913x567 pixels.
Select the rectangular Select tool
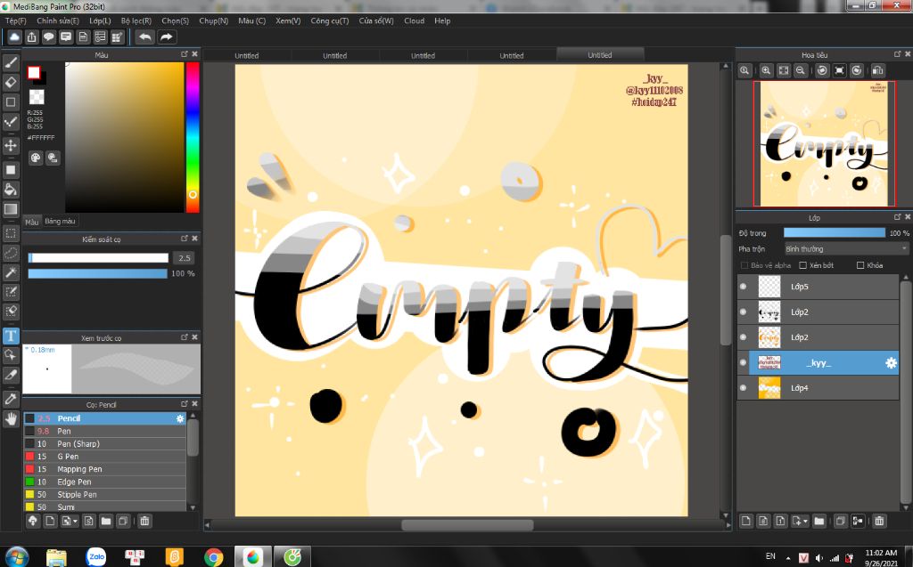(11, 233)
